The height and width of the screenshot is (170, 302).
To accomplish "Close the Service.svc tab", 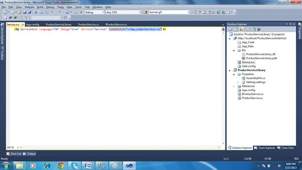I will click(x=23, y=25).
